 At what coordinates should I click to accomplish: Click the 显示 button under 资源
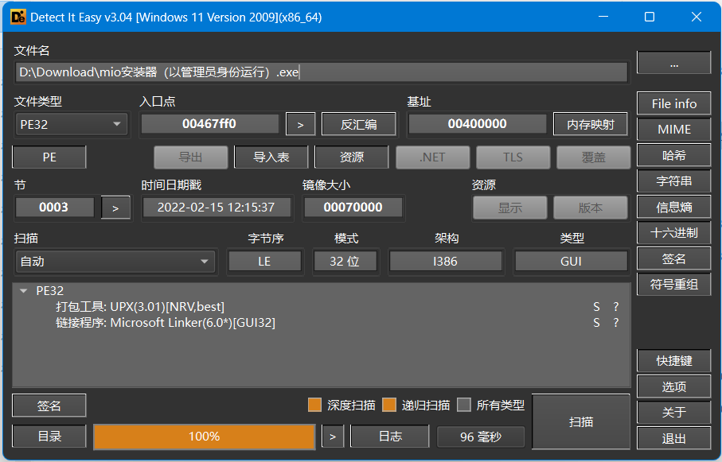(510, 208)
